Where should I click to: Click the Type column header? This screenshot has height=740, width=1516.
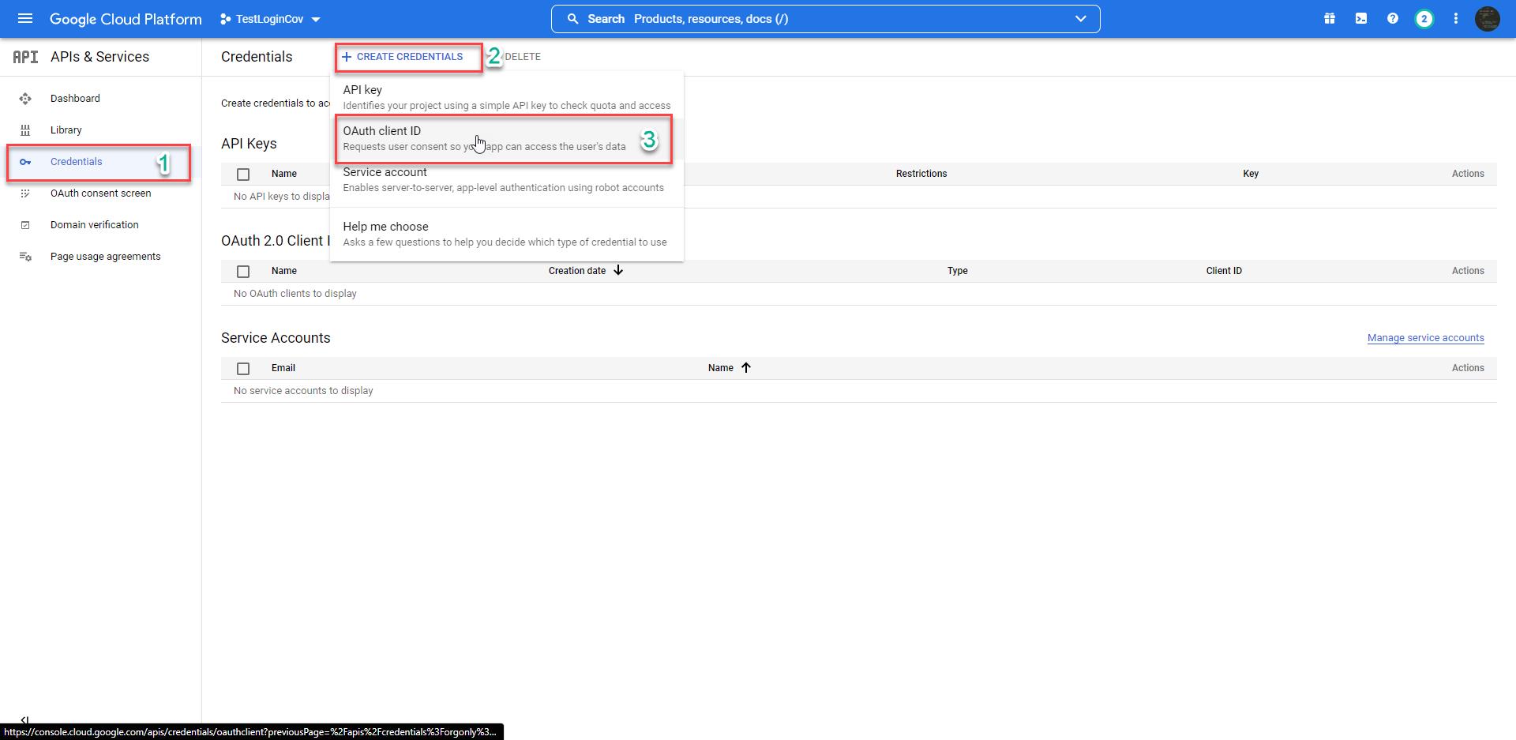pos(958,271)
